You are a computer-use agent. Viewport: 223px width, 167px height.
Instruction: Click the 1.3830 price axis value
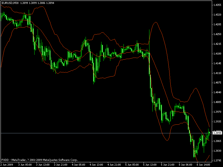(217, 151)
